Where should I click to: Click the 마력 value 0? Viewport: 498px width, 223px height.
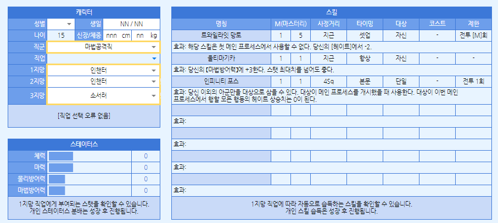pyautogui.click(x=146, y=168)
